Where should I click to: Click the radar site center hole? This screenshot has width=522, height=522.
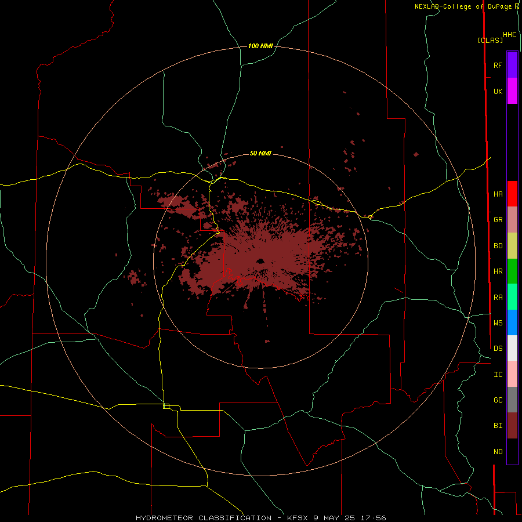coord(260,261)
